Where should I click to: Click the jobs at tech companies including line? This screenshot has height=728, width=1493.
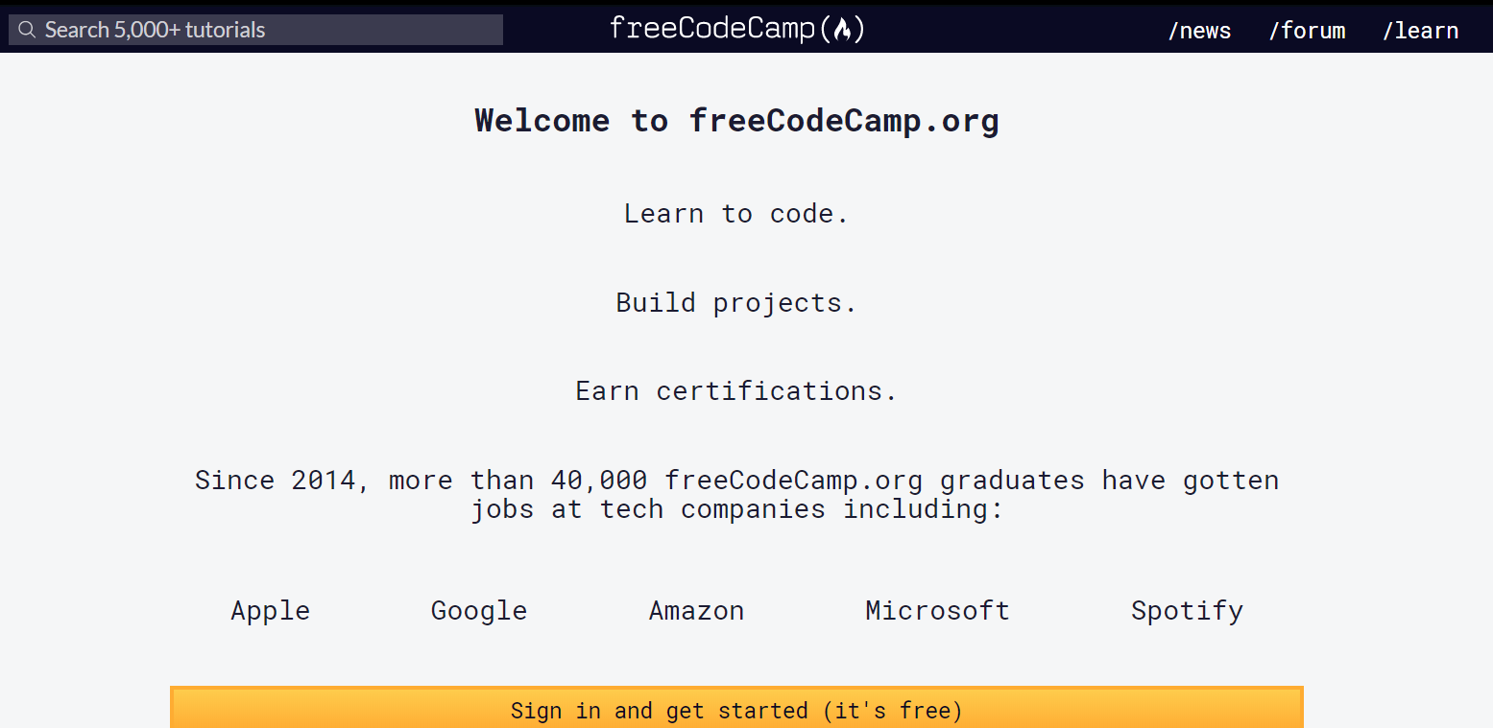(x=736, y=508)
